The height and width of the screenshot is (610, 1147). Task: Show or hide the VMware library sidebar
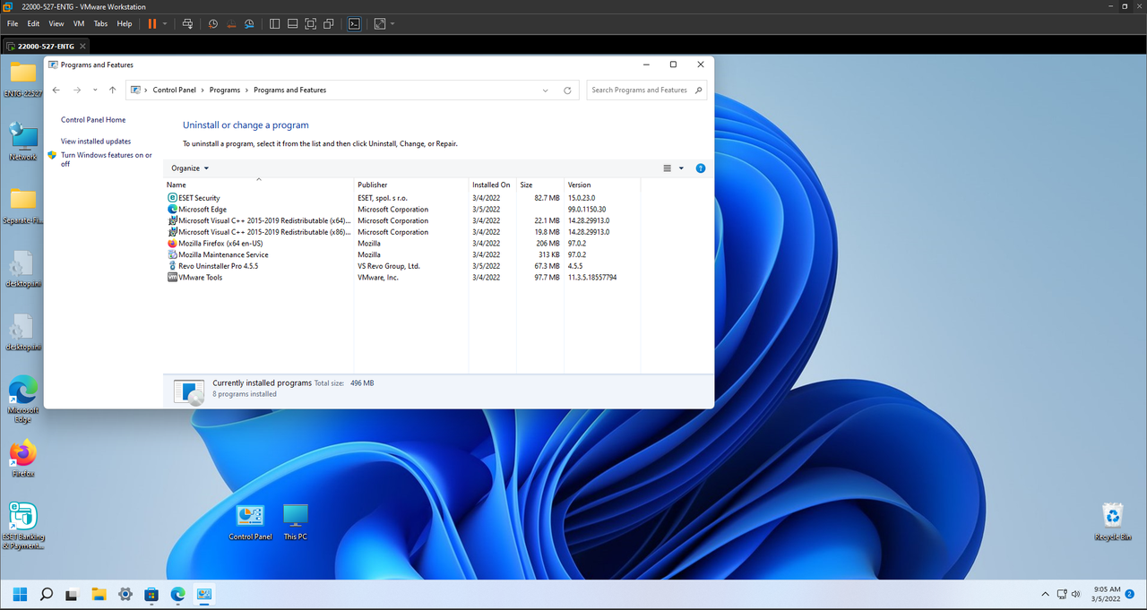(275, 23)
